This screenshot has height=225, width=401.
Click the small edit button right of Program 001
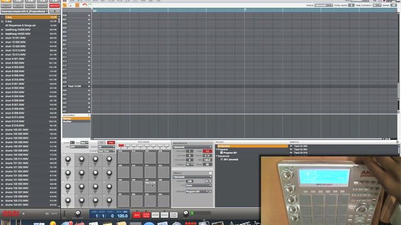click(211, 191)
